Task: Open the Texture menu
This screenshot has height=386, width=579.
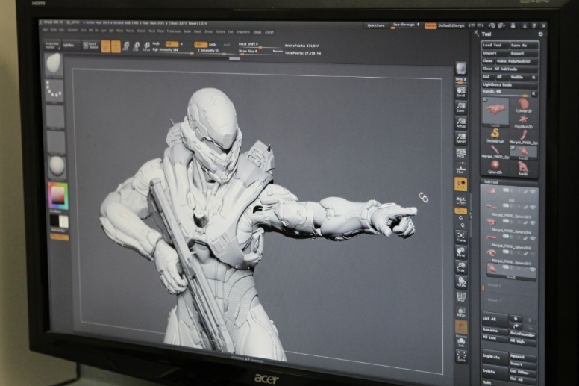Action: 220,32
